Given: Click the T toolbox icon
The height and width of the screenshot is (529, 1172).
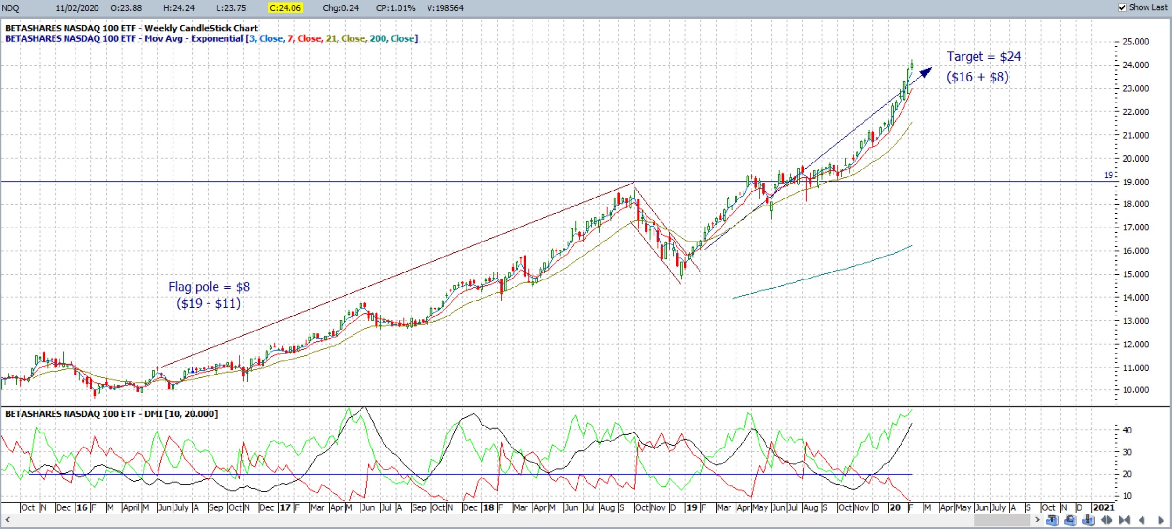Looking at the screenshot, I should coord(1052,520).
